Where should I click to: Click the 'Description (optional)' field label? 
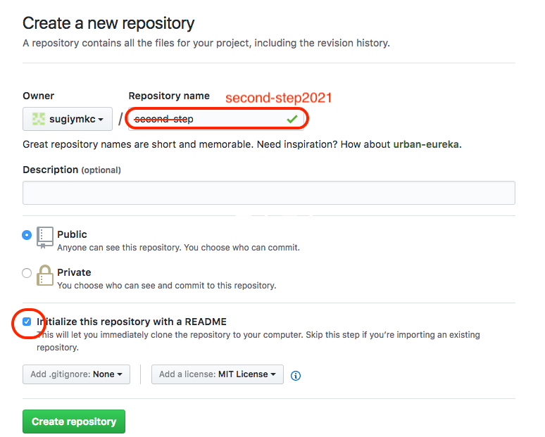pyautogui.click(x=71, y=170)
